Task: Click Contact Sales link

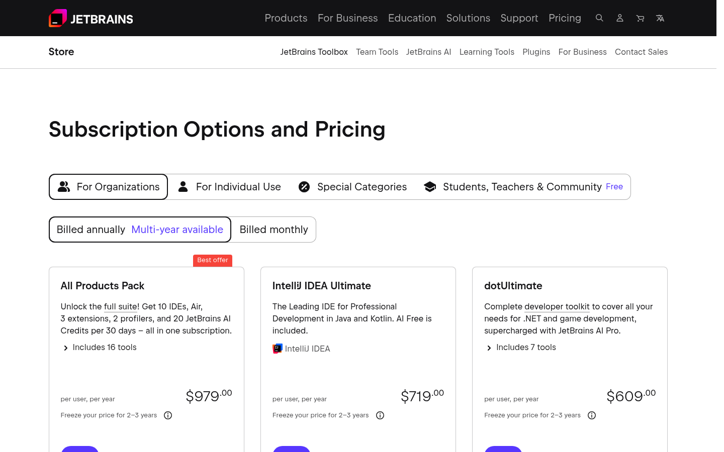Action: coord(642,52)
